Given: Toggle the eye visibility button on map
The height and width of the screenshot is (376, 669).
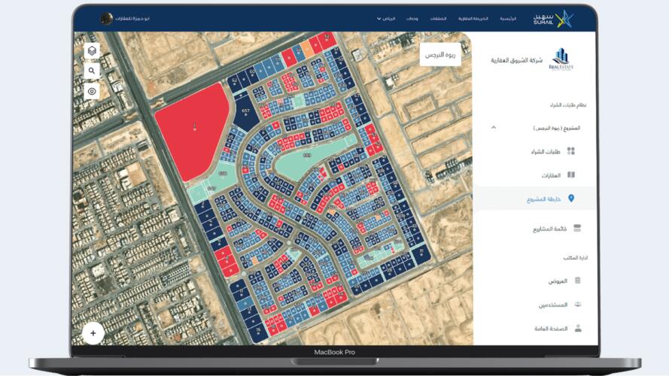Looking at the screenshot, I should point(92,91).
